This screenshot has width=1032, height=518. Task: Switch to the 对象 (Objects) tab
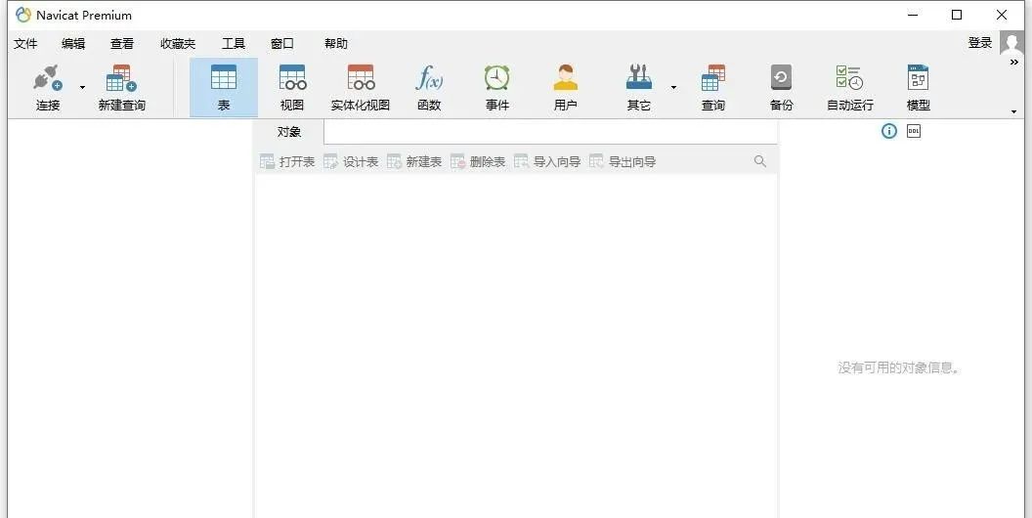(x=289, y=132)
